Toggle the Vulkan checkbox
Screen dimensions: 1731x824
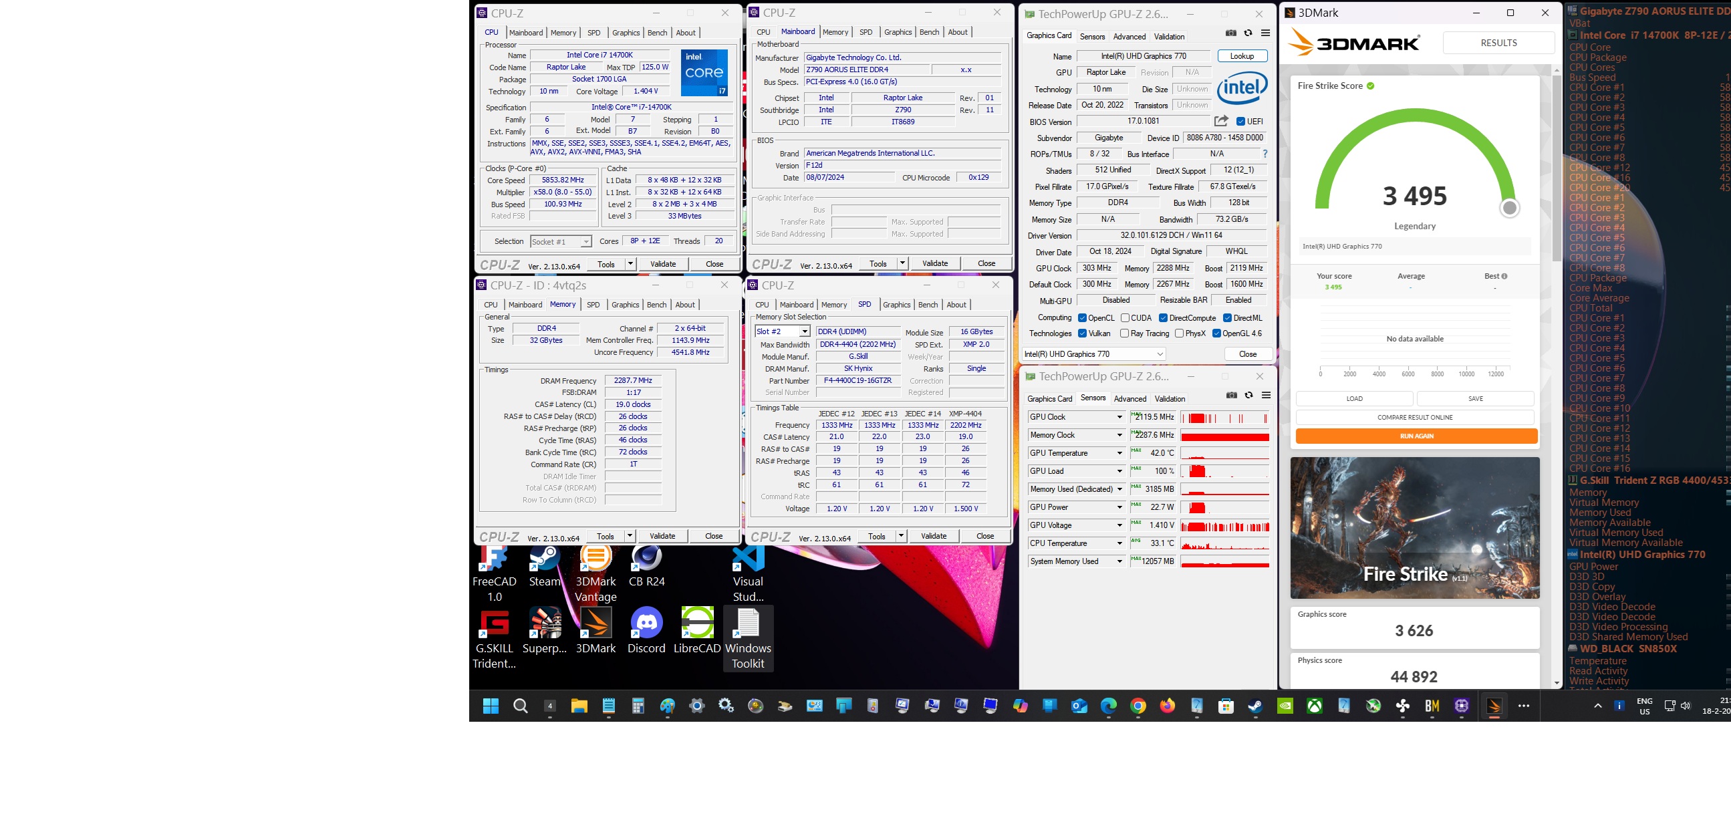point(1082,333)
